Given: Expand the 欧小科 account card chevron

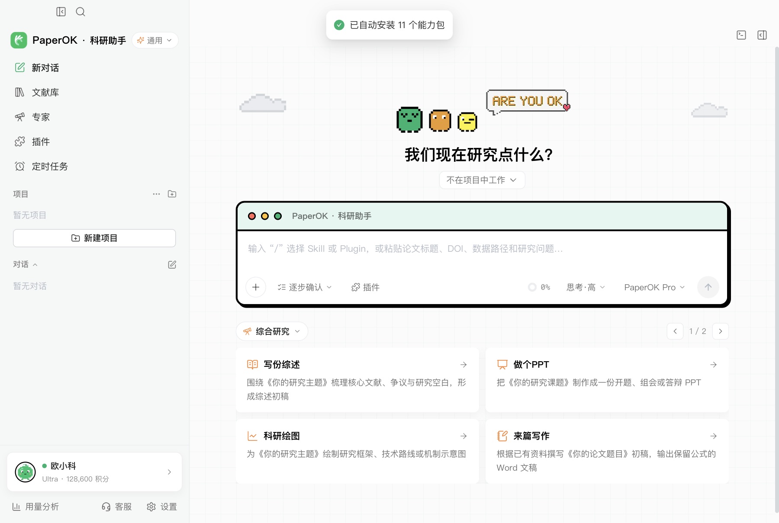Looking at the screenshot, I should tap(169, 472).
